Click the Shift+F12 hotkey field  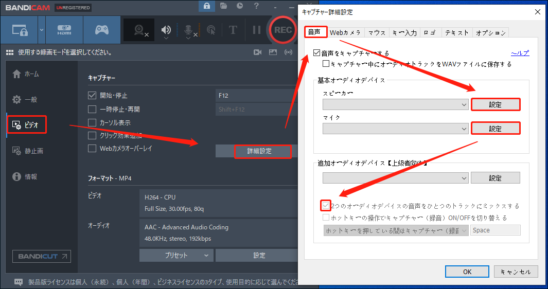click(256, 110)
